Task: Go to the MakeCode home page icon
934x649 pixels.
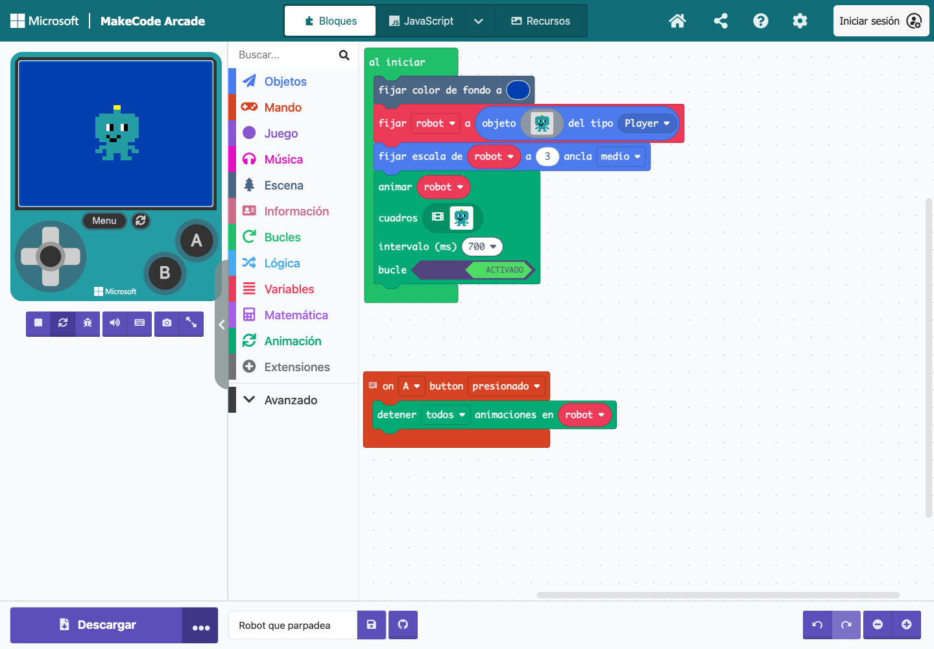Action: [677, 21]
